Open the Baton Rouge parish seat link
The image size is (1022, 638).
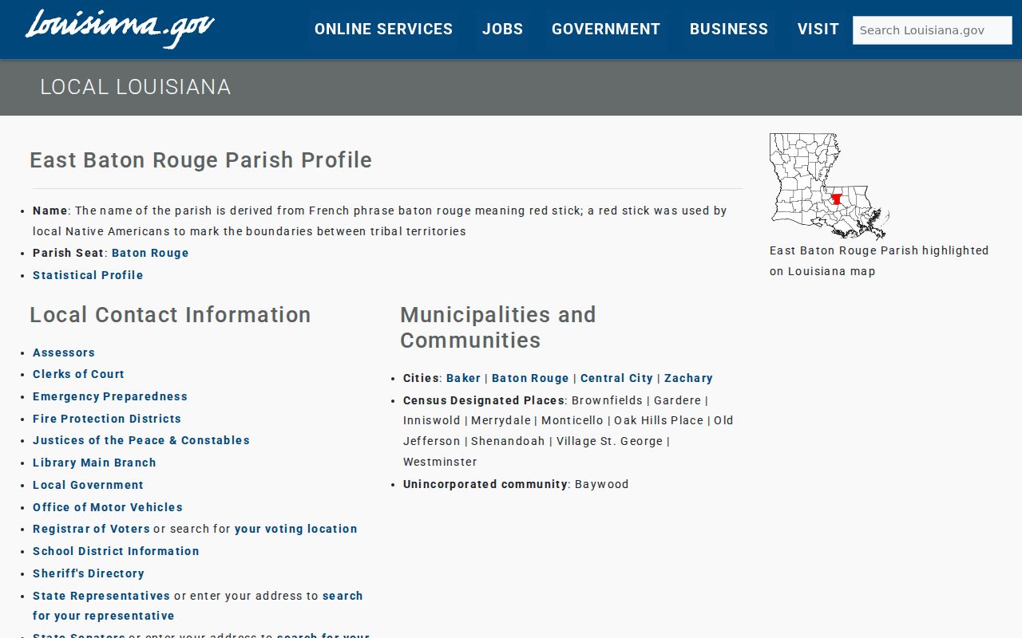click(x=150, y=253)
